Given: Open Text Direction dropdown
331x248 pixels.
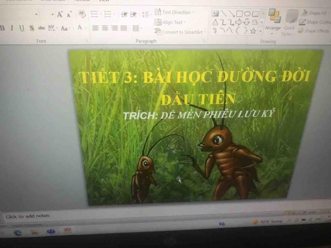Looking at the screenshot, I should tap(174, 12).
